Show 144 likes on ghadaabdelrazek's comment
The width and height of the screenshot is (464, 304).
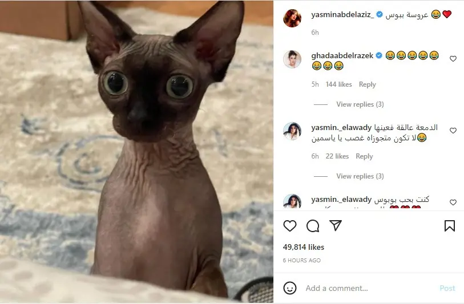(x=339, y=84)
